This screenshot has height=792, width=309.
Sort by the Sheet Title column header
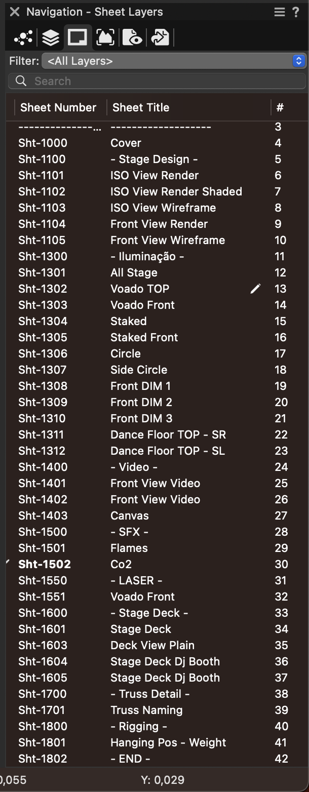click(141, 107)
